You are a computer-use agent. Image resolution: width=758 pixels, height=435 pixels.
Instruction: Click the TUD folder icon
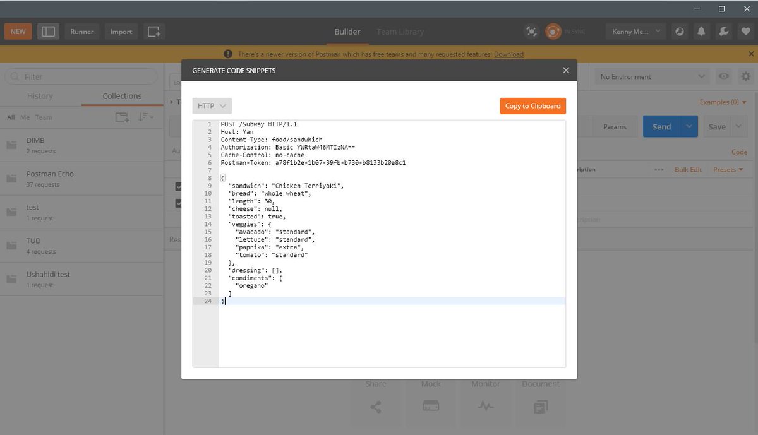coord(11,246)
